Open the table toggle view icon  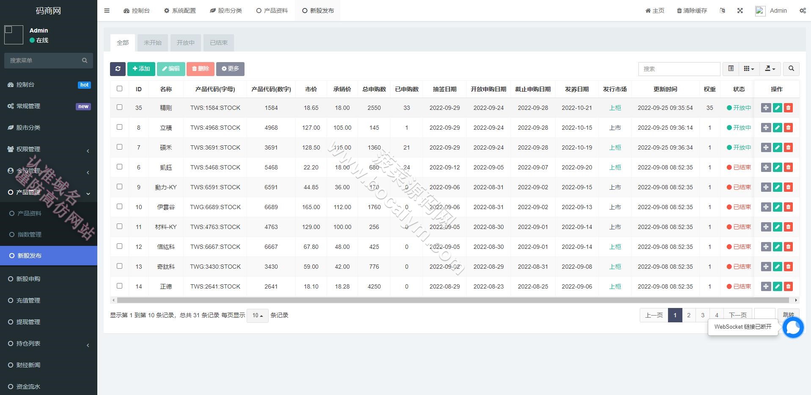coord(731,69)
